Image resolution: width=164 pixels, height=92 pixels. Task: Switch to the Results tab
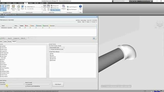pos(10,41)
